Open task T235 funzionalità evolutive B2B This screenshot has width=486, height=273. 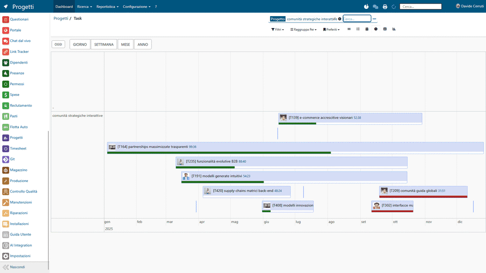291,162
